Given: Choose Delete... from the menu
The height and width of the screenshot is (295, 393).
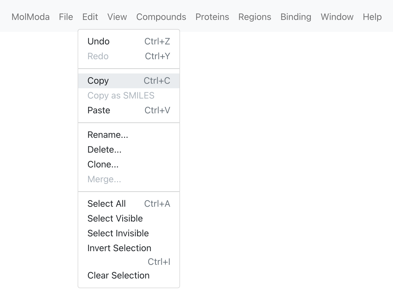Looking at the screenshot, I should click(129, 149).
